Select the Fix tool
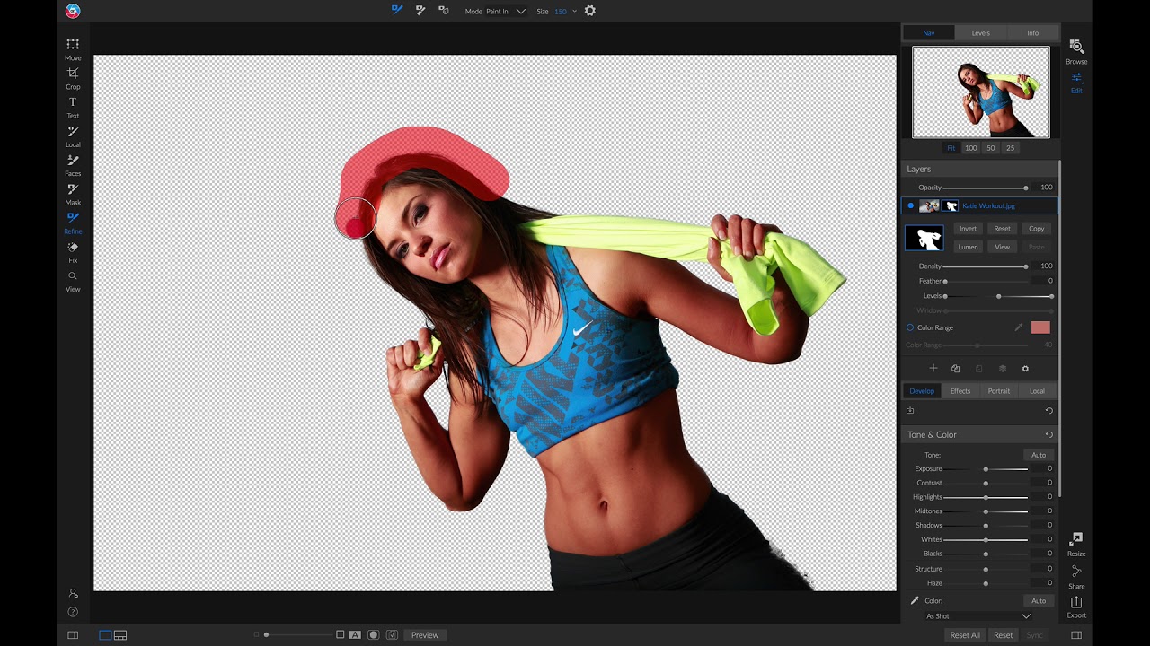The height and width of the screenshot is (646, 1150). [x=73, y=251]
